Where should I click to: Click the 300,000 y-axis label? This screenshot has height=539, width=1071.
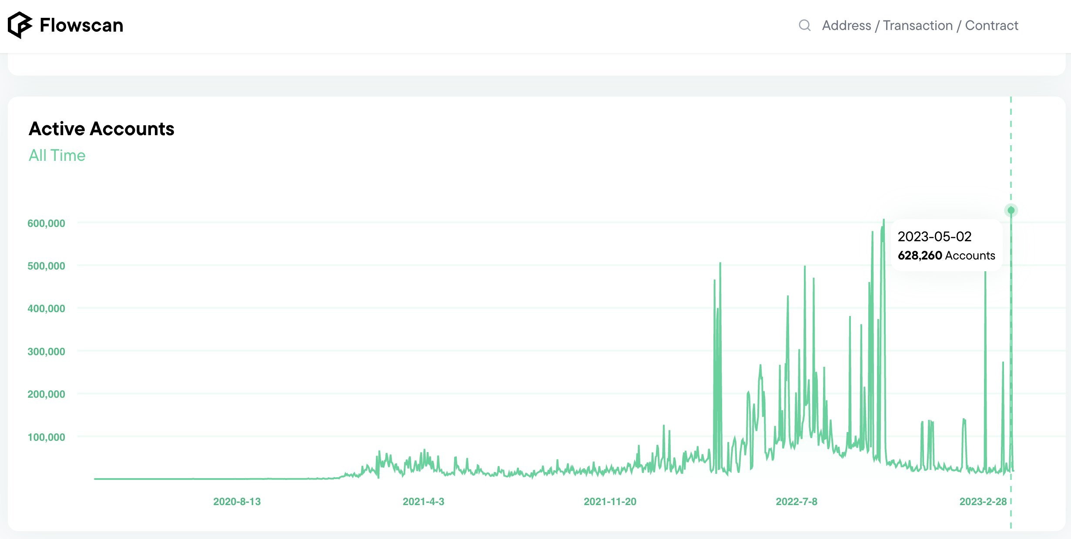[x=46, y=351]
